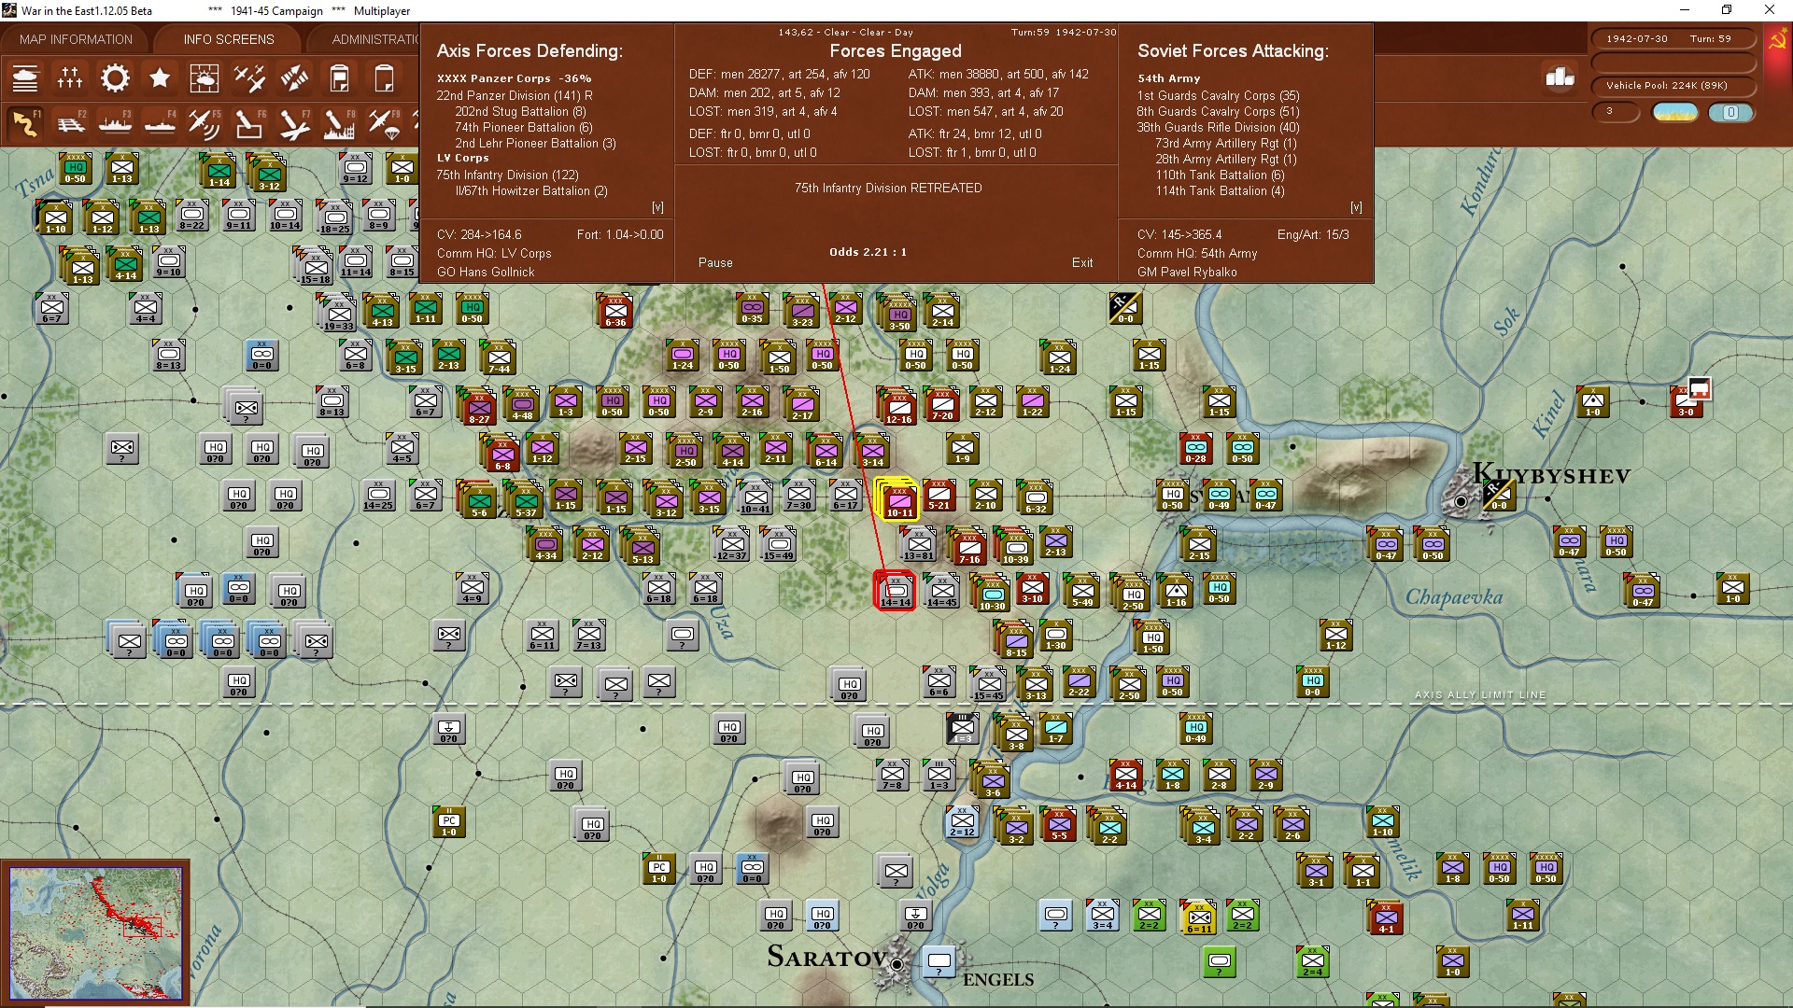1793x1008 pixels.
Task: Select the 15=49 Axis unit counter
Action: point(778,544)
